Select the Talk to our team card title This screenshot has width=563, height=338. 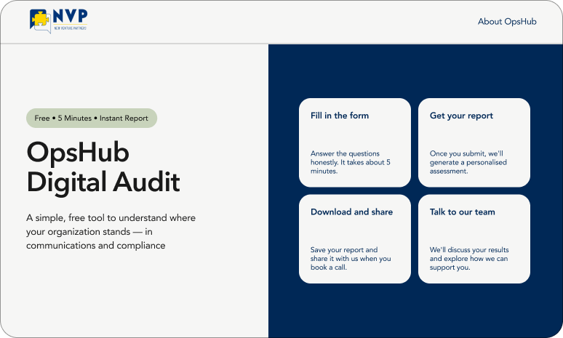(x=462, y=212)
